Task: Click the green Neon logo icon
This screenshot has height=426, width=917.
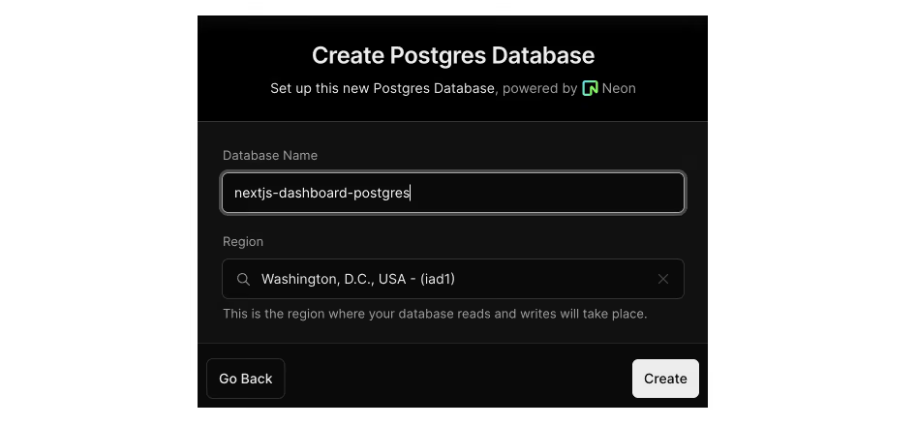Action: pos(590,88)
